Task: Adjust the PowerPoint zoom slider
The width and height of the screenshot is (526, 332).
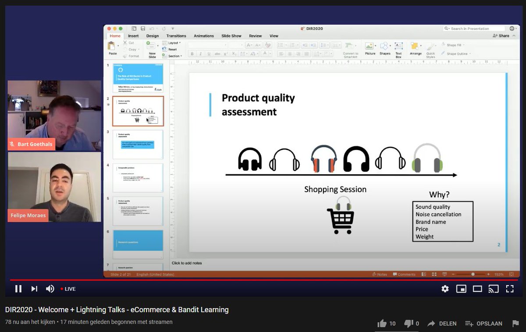Action: tap(473, 275)
